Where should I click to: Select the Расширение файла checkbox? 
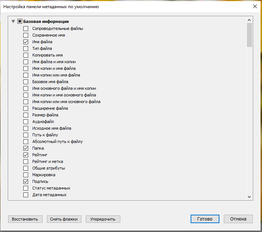point(26,108)
